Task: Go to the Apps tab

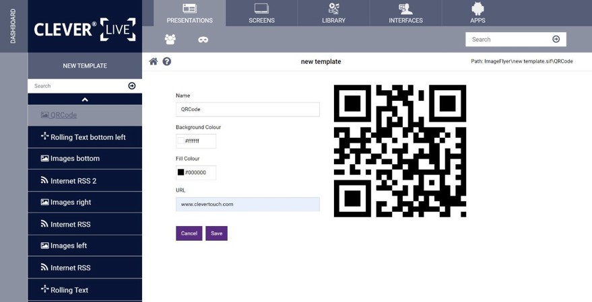Action: pos(478,13)
